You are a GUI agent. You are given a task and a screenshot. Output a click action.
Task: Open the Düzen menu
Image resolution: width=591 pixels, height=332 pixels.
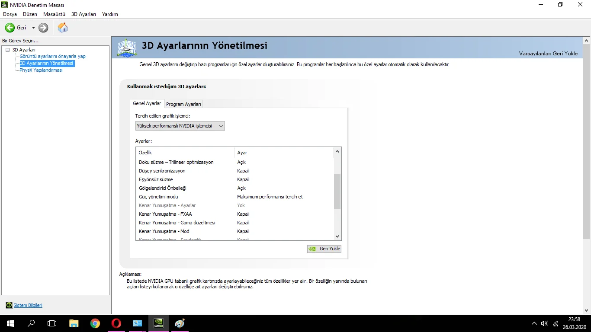(30, 14)
